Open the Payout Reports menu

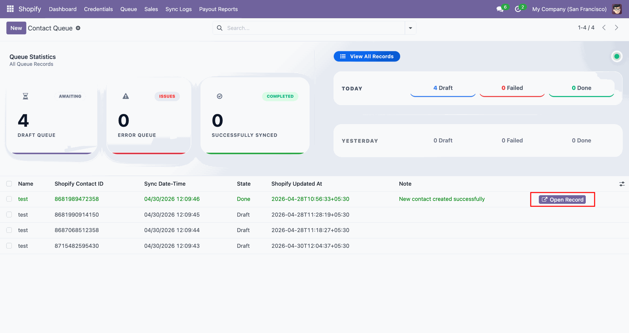point(219,9)
